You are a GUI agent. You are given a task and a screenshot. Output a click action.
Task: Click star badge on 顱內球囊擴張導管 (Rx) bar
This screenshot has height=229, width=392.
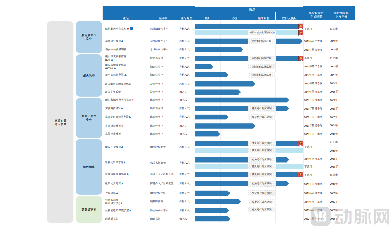tap(300, 58)
